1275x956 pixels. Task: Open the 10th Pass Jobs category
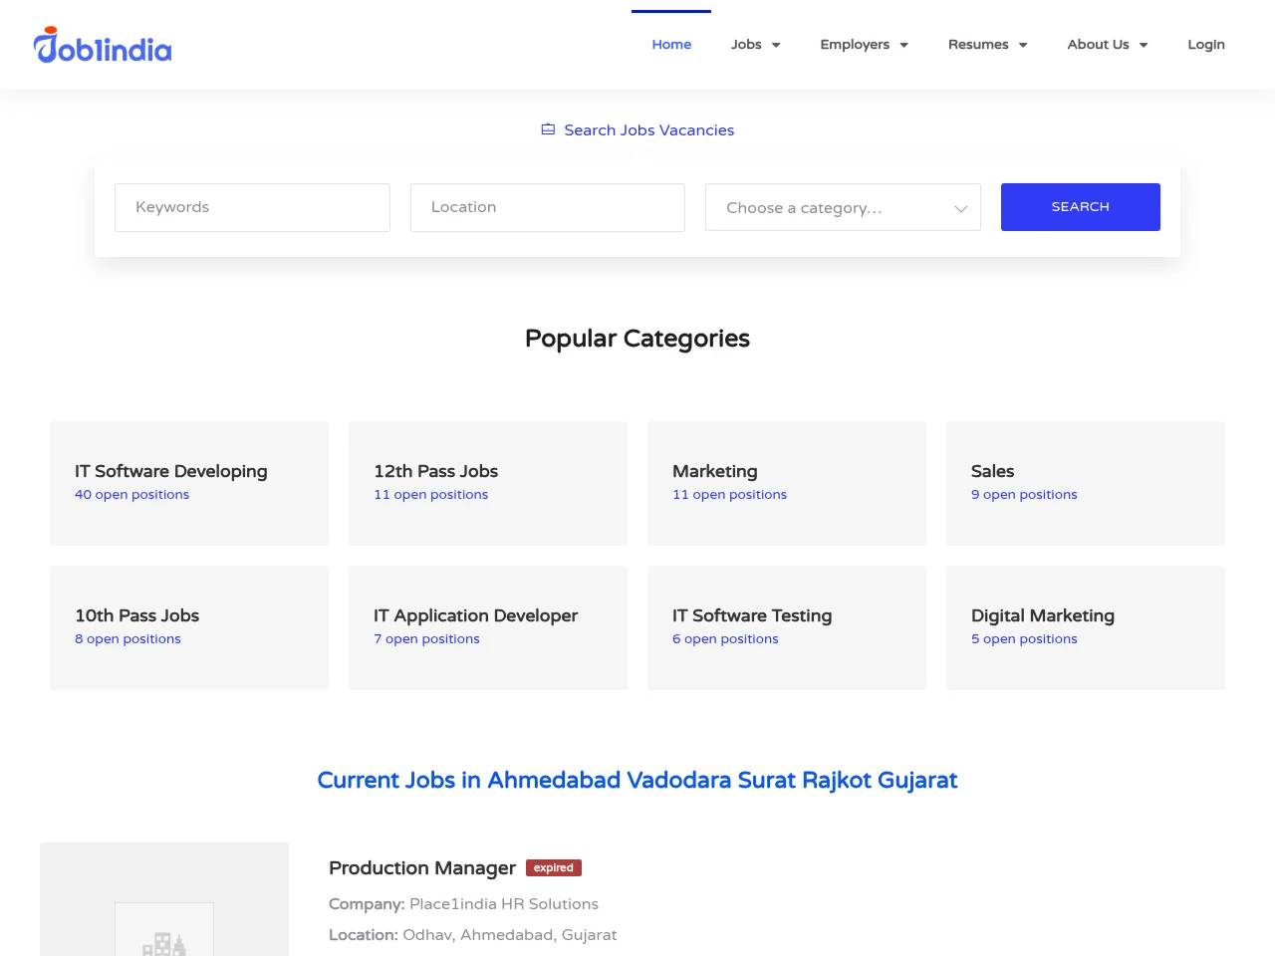point(189,627)
